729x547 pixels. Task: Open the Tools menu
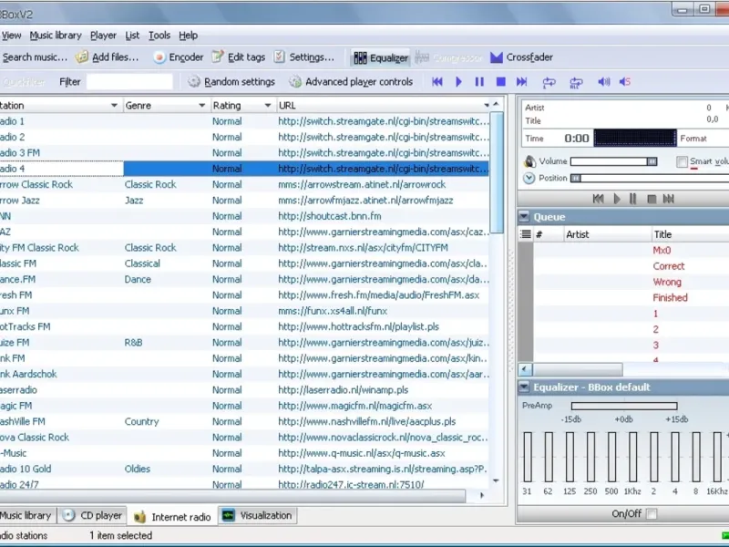[159, 36]
